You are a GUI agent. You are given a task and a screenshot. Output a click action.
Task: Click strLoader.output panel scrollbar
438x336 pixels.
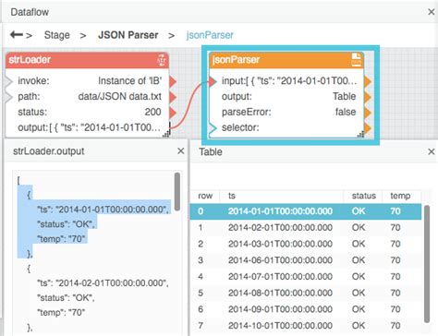(177, 191)
